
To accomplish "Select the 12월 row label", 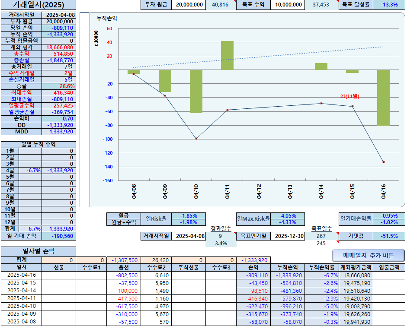I will 10,222.
